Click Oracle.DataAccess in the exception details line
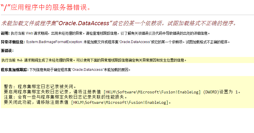 click(135, 42)
